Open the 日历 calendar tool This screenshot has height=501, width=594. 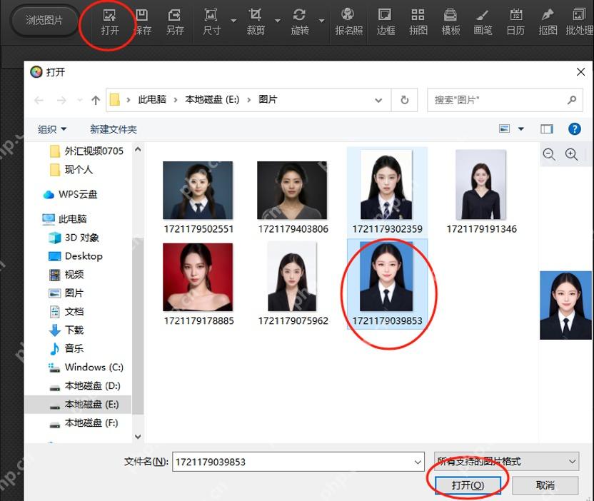point(515,22)
